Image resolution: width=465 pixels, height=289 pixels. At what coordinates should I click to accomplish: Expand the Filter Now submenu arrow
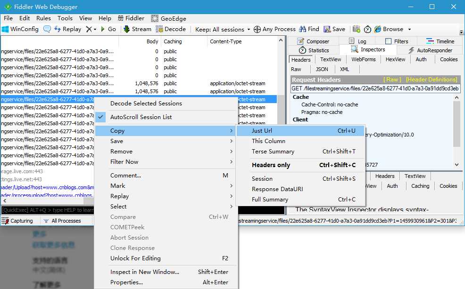coord(231,162)
